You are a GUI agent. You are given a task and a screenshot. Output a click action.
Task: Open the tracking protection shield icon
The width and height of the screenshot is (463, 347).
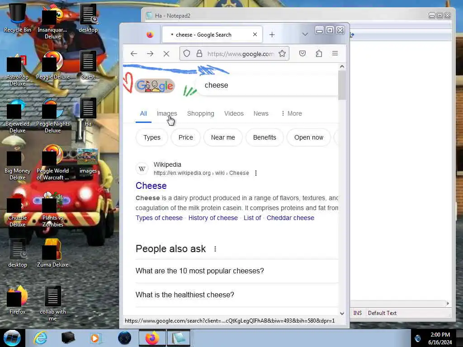pos(187,53)
